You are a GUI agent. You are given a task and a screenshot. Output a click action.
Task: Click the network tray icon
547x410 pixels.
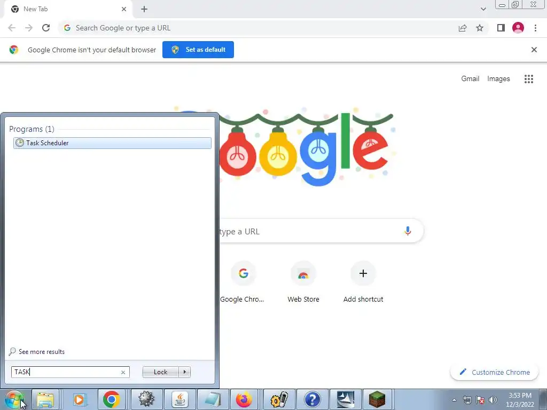point(467,400)
